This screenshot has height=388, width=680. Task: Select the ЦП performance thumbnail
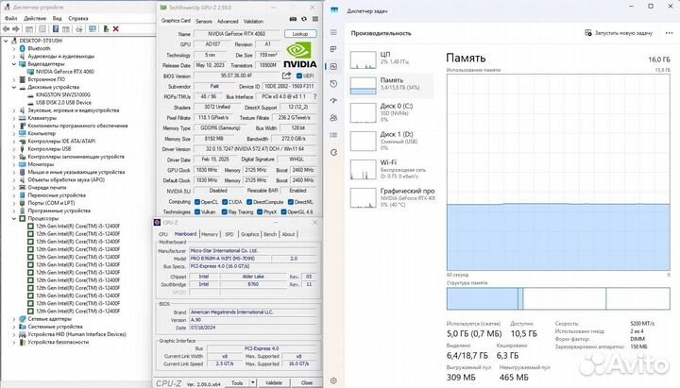363,59
